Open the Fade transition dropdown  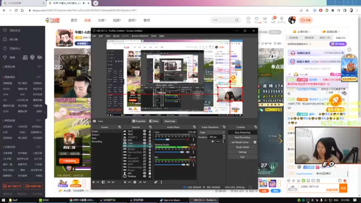click(212, 132)
